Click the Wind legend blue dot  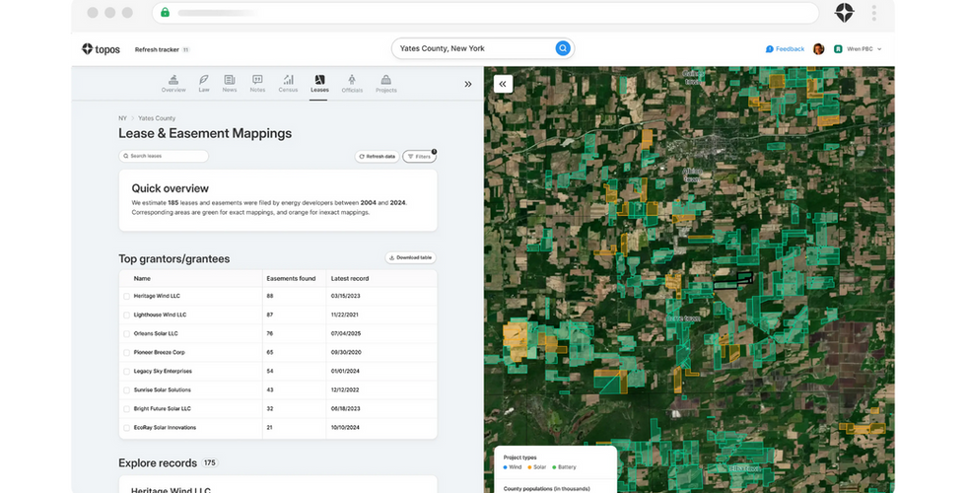pos(505,467)
